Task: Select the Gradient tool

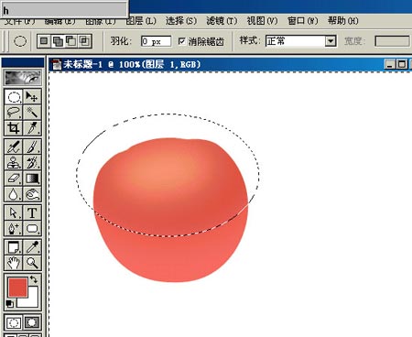Action: coord(32,179)
